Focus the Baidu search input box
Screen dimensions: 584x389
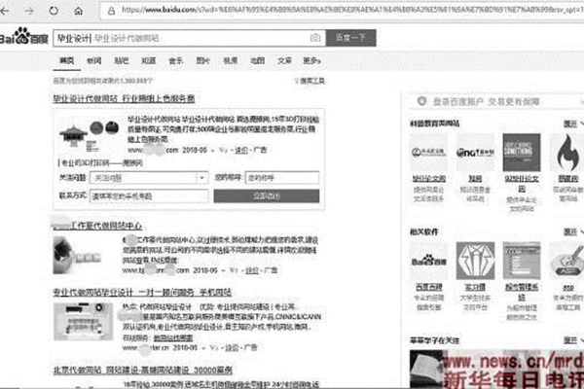[x=189, y=38]
